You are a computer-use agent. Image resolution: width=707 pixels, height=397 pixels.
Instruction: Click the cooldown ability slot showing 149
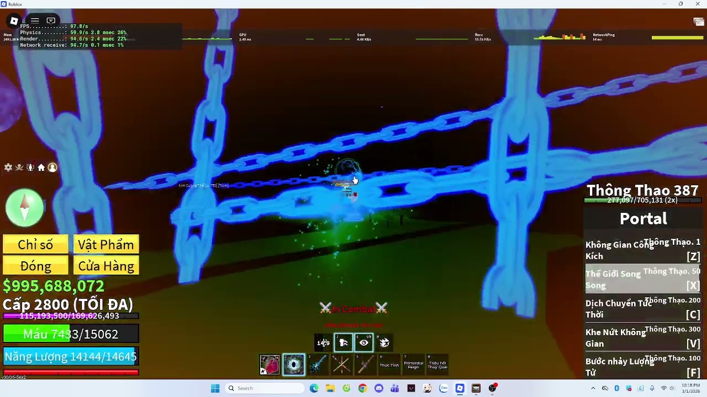click(x=323, y=343)
